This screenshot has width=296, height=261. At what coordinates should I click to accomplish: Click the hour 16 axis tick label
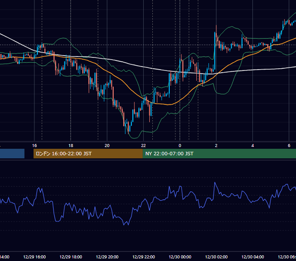(x=34, y=146)
